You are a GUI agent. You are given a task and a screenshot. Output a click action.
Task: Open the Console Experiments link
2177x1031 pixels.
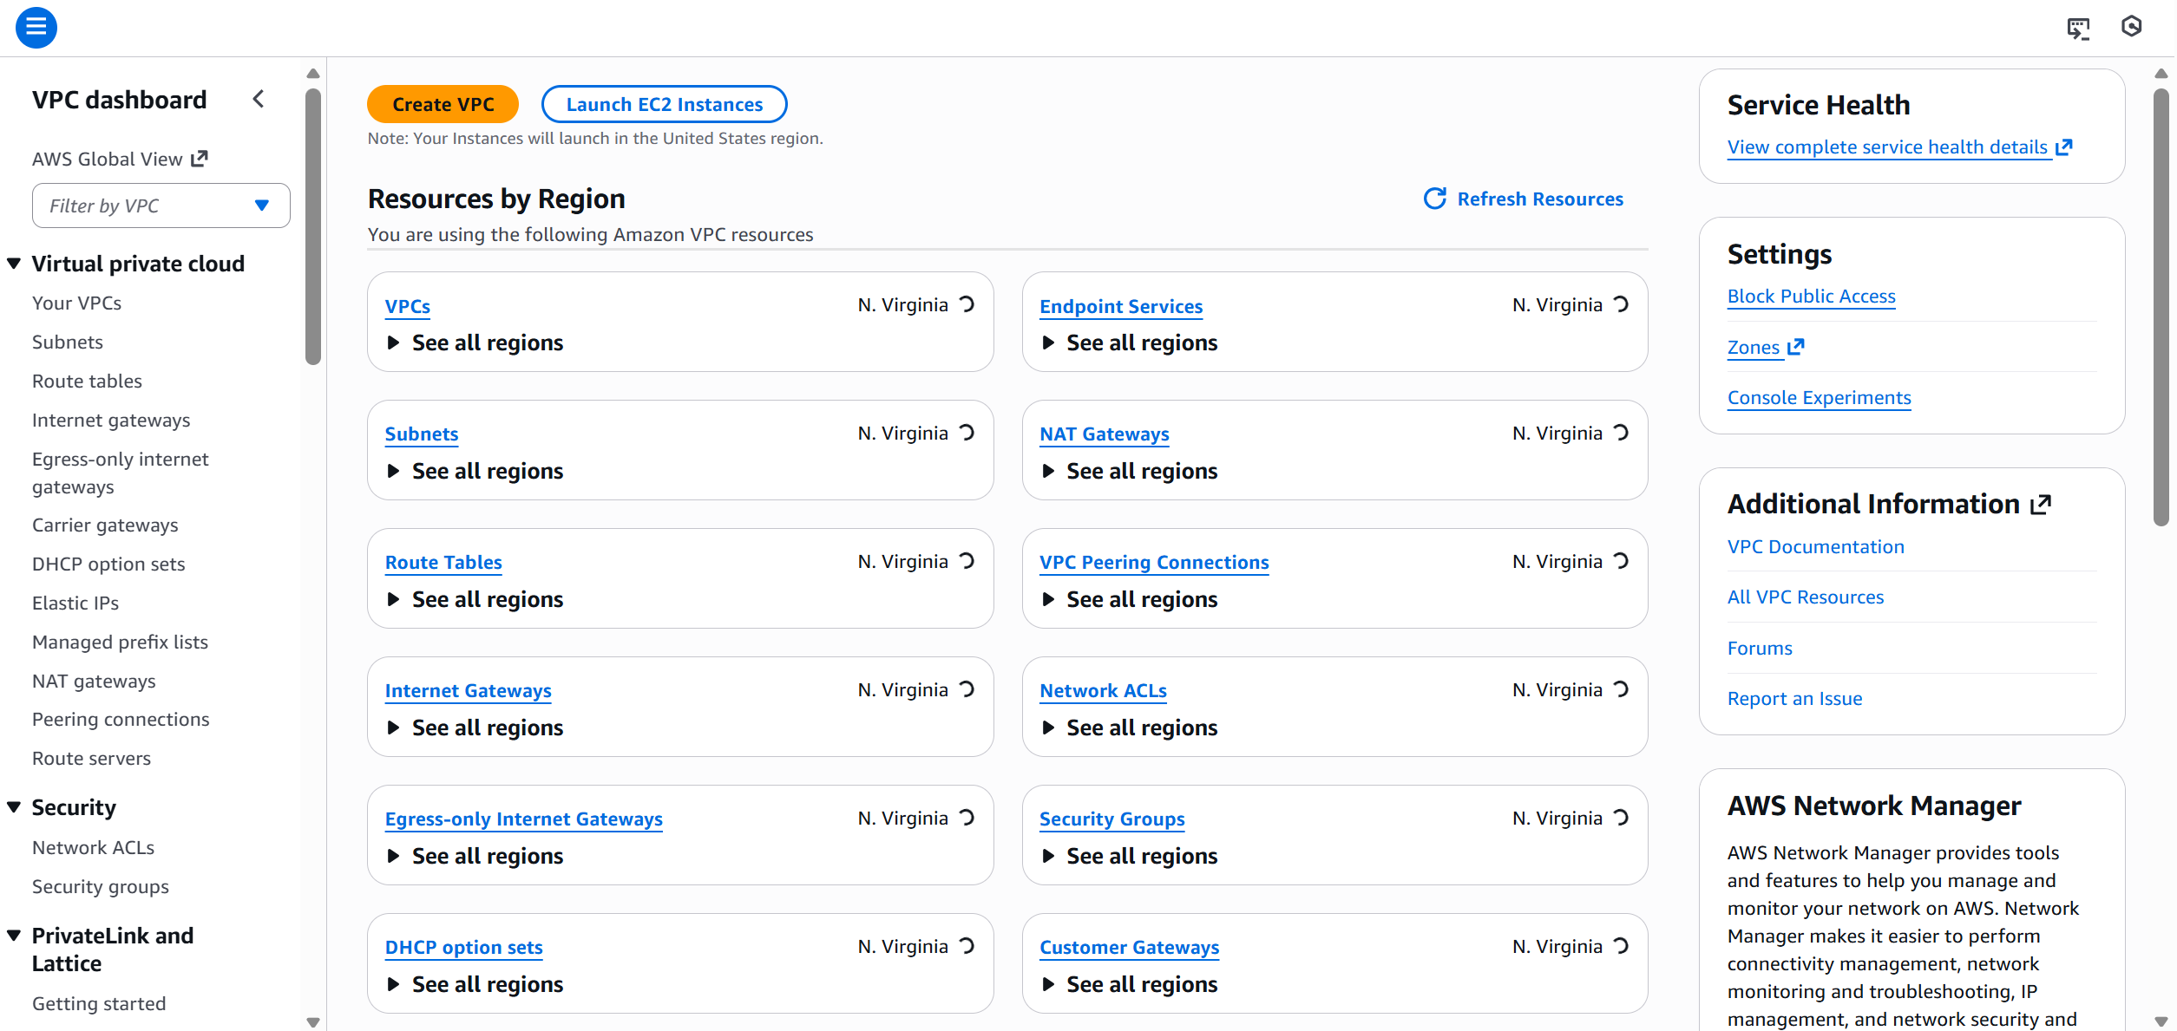click(1819, 398)
